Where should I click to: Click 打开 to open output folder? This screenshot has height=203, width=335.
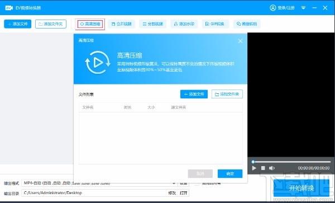[184, 193]
